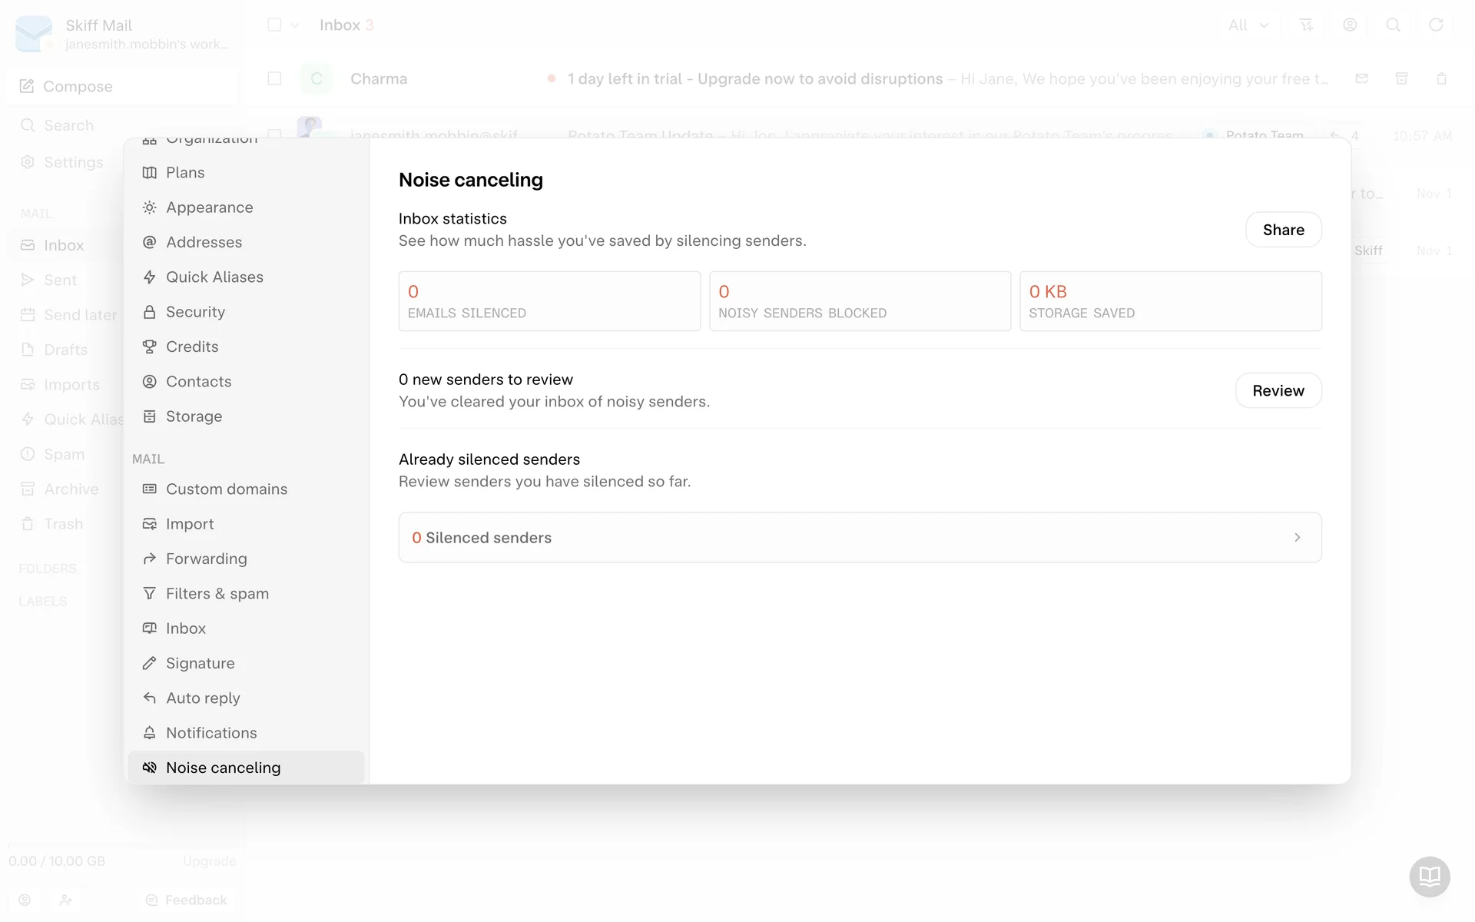1475x922 pixels.
Task: Open the book help icon bottom right
Action: tap(1429, 876)
